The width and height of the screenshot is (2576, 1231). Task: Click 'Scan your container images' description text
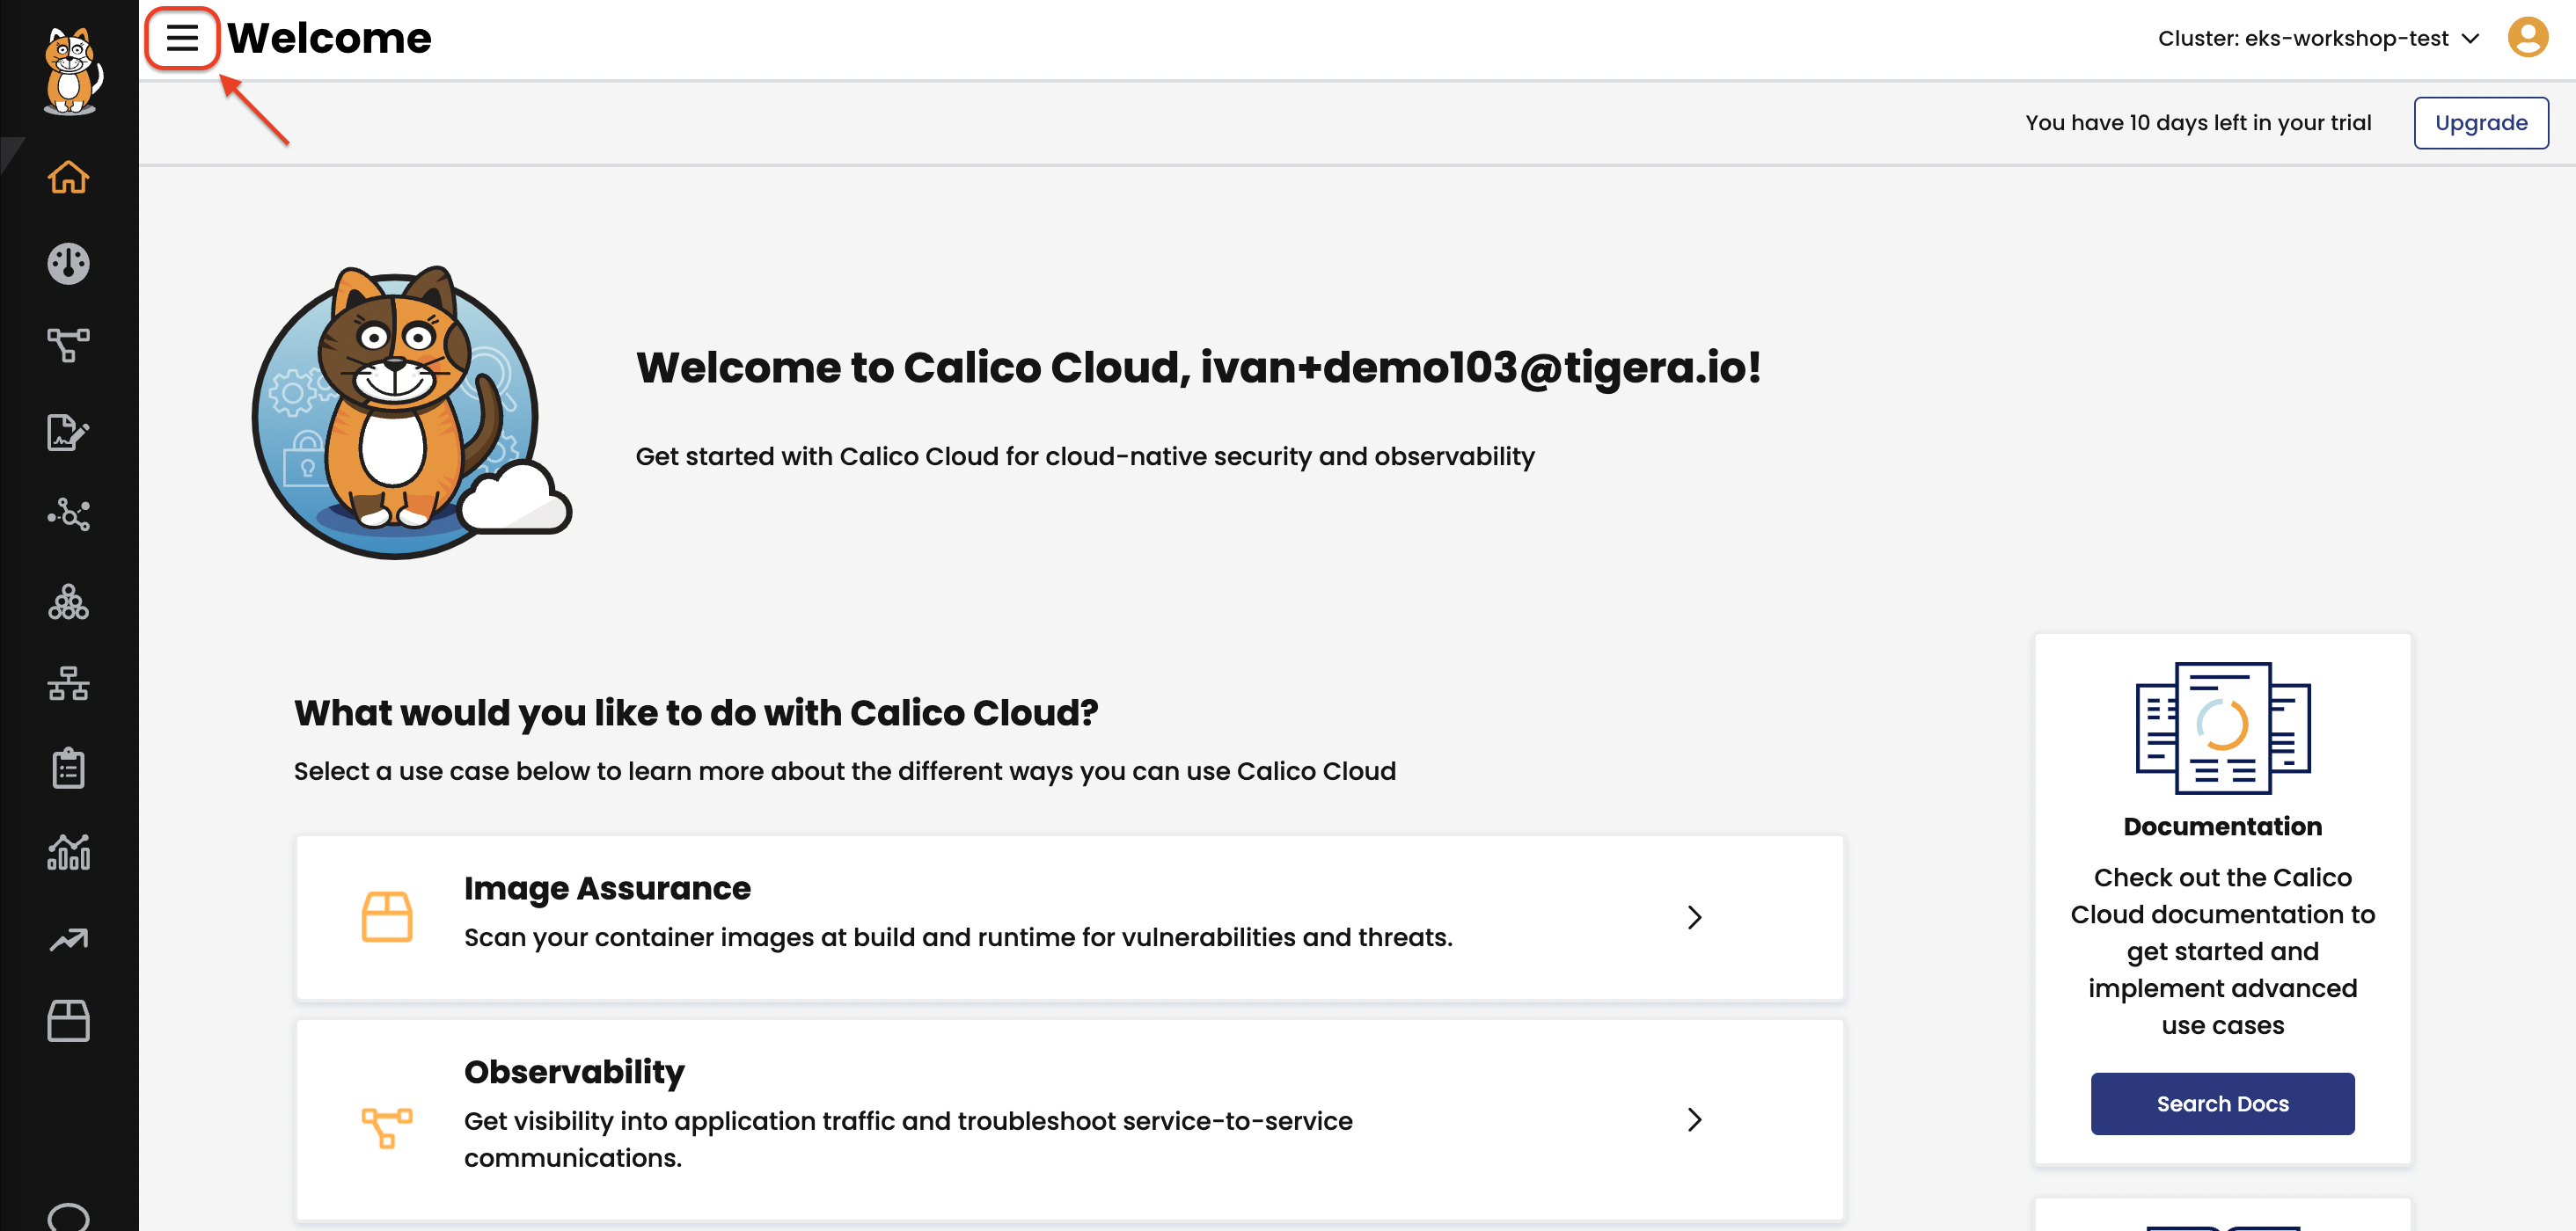(x=958, y=937)
